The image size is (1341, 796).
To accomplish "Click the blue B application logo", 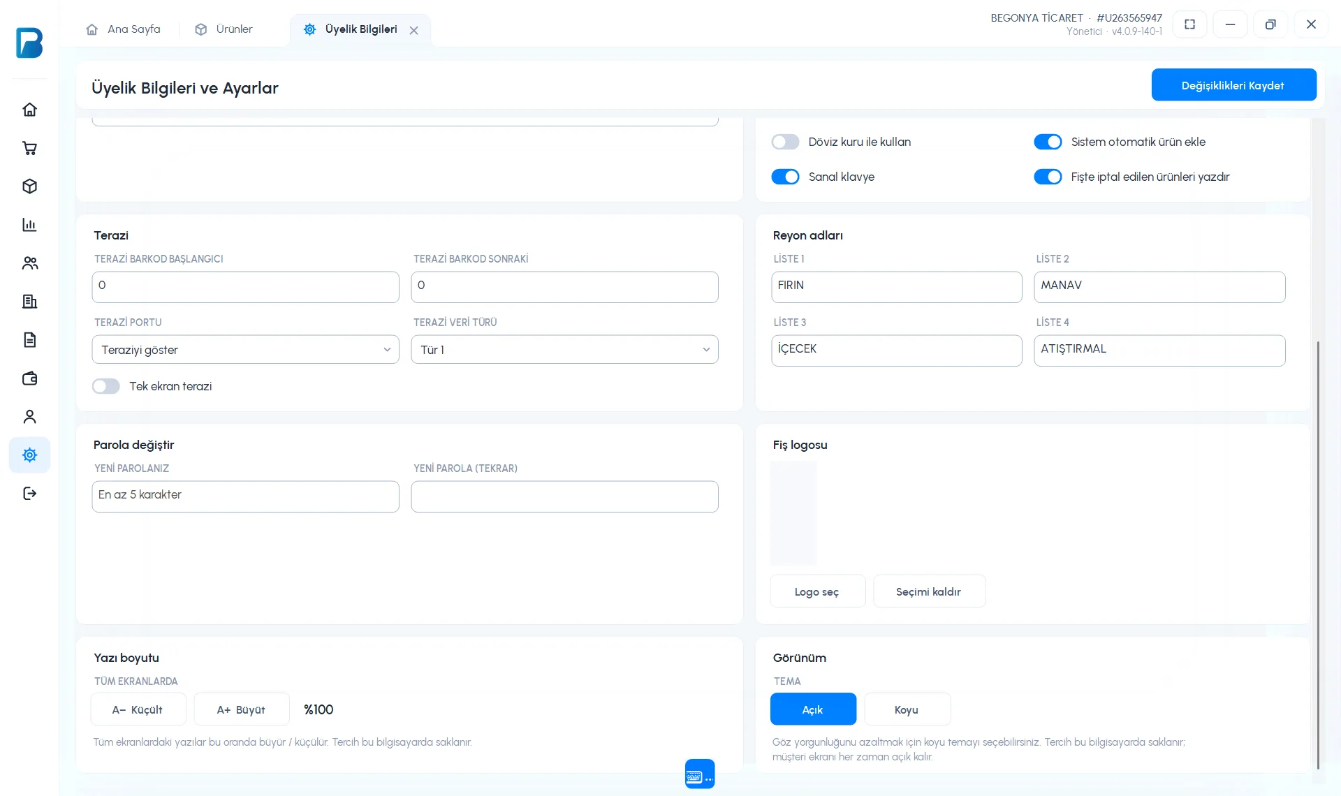I will point(29,43).
